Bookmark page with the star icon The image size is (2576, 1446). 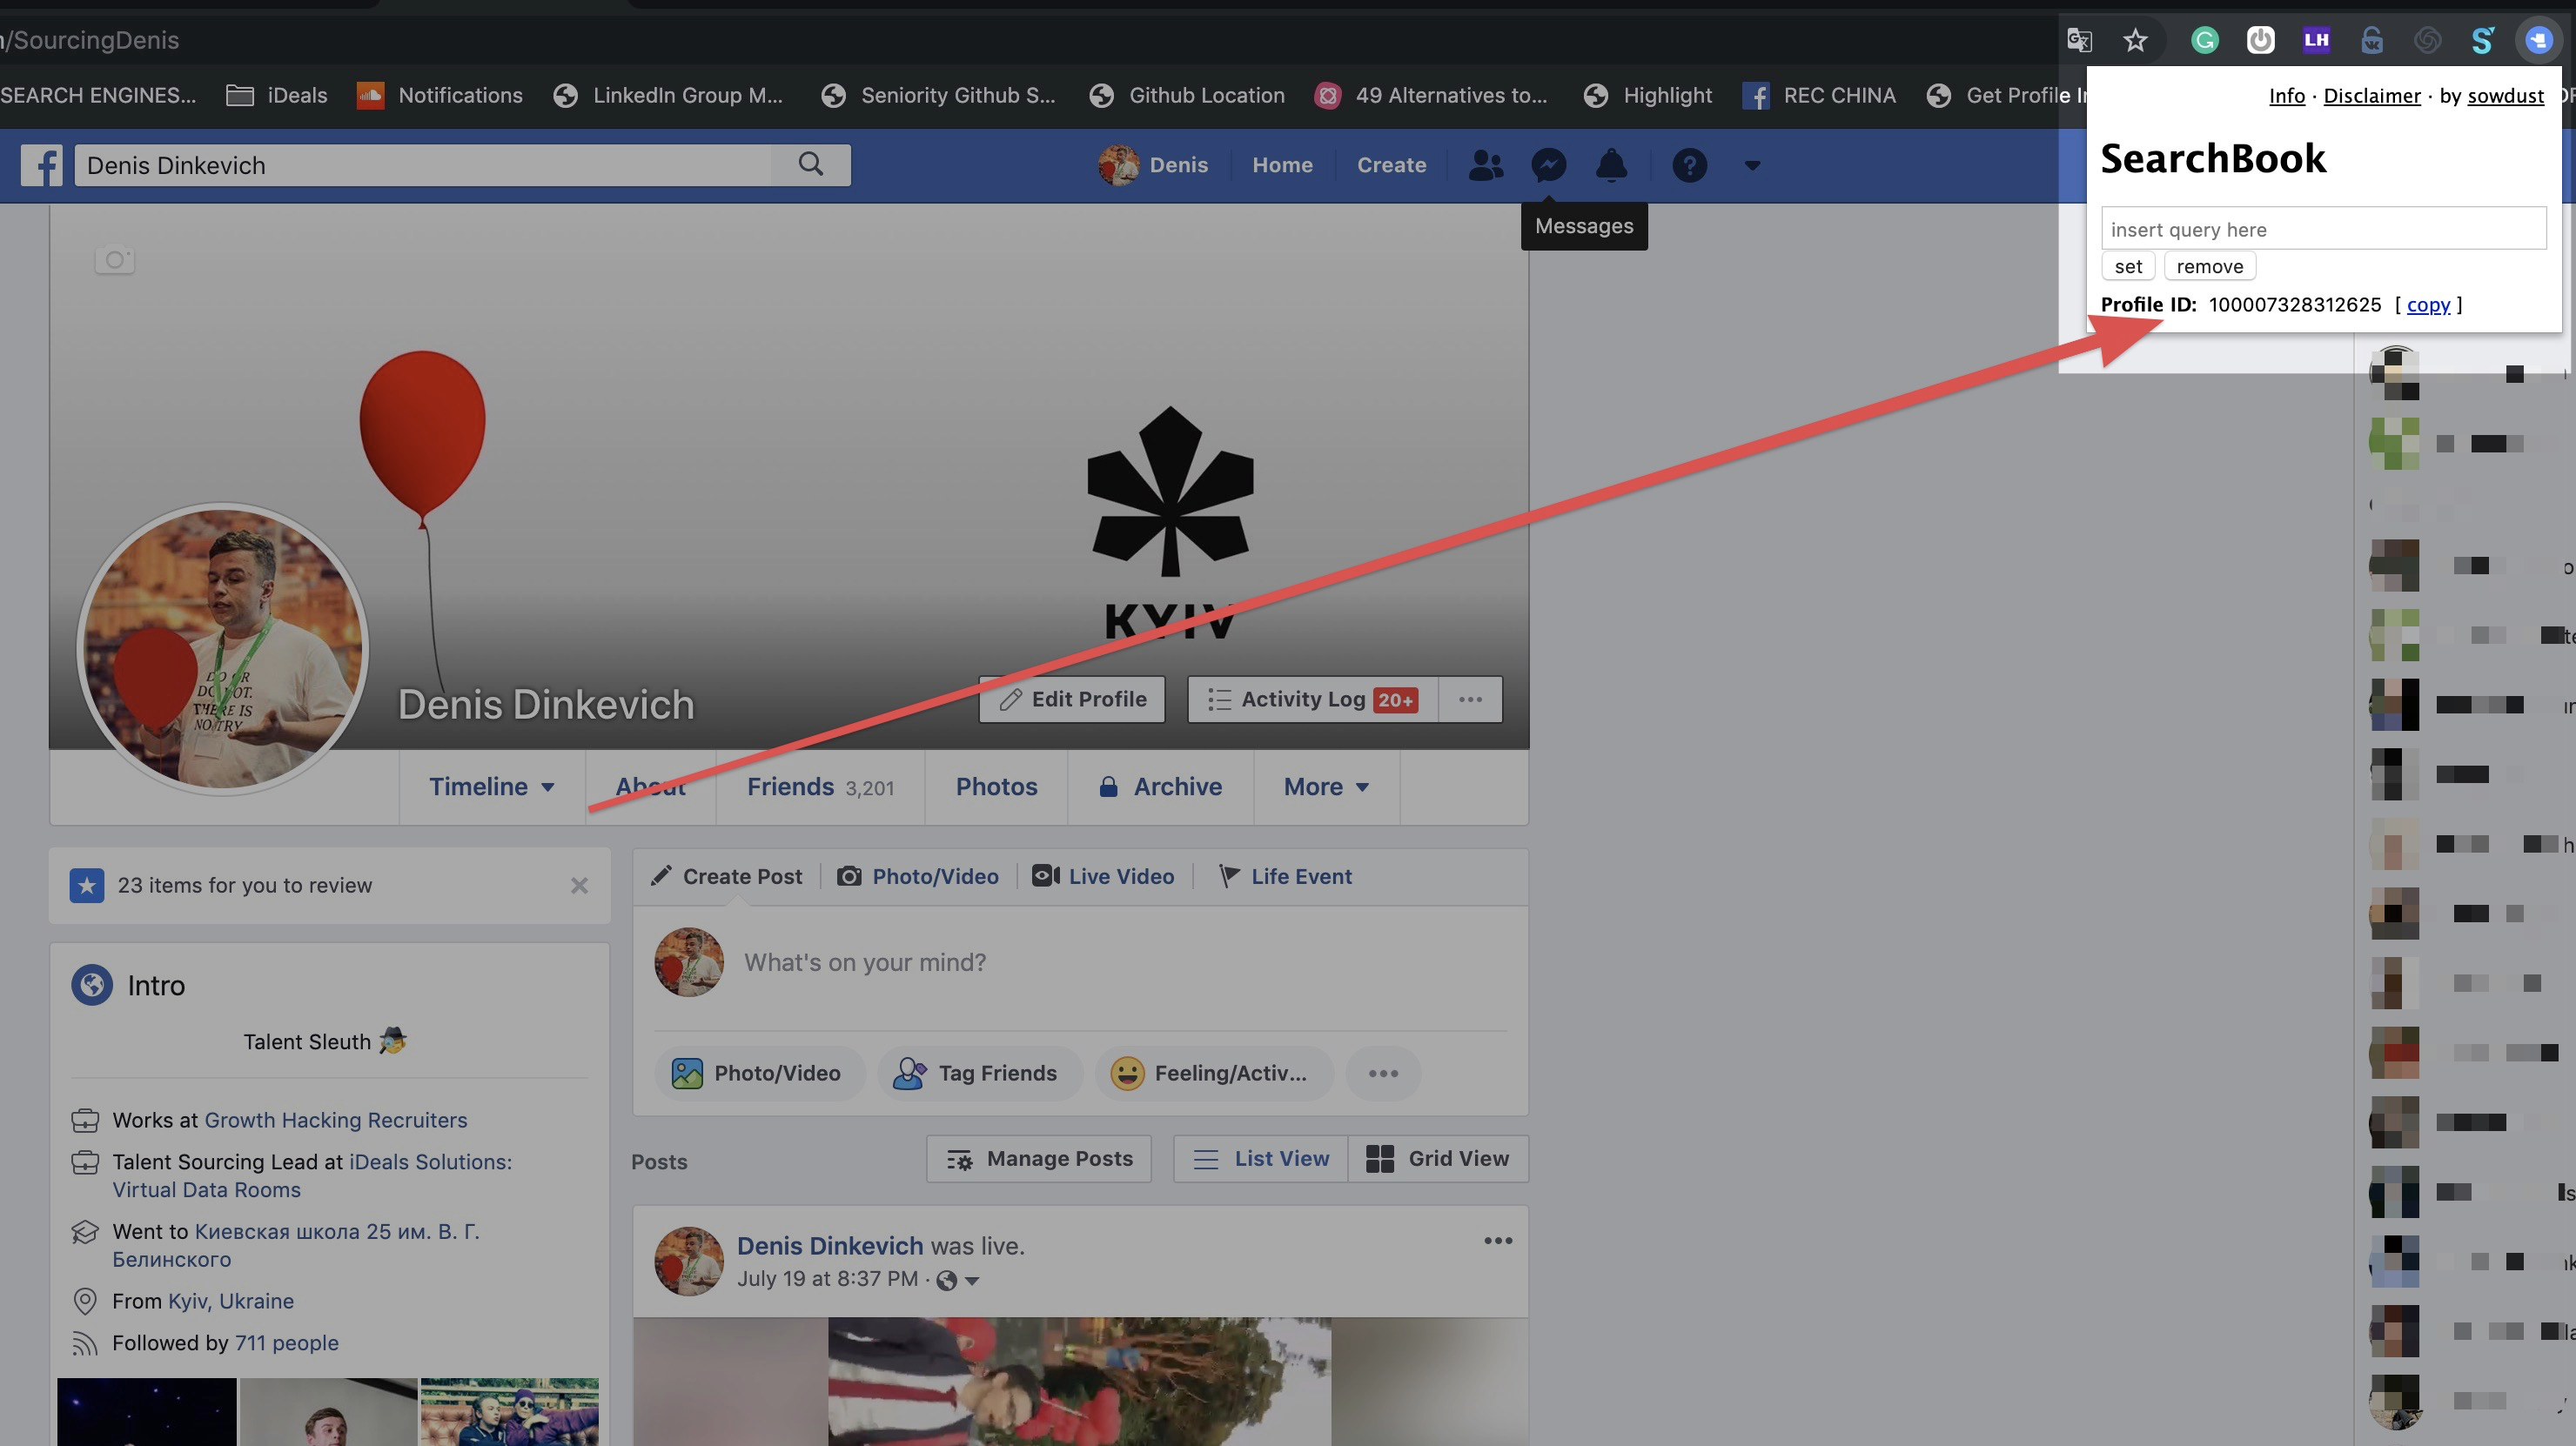(2135, 40)
